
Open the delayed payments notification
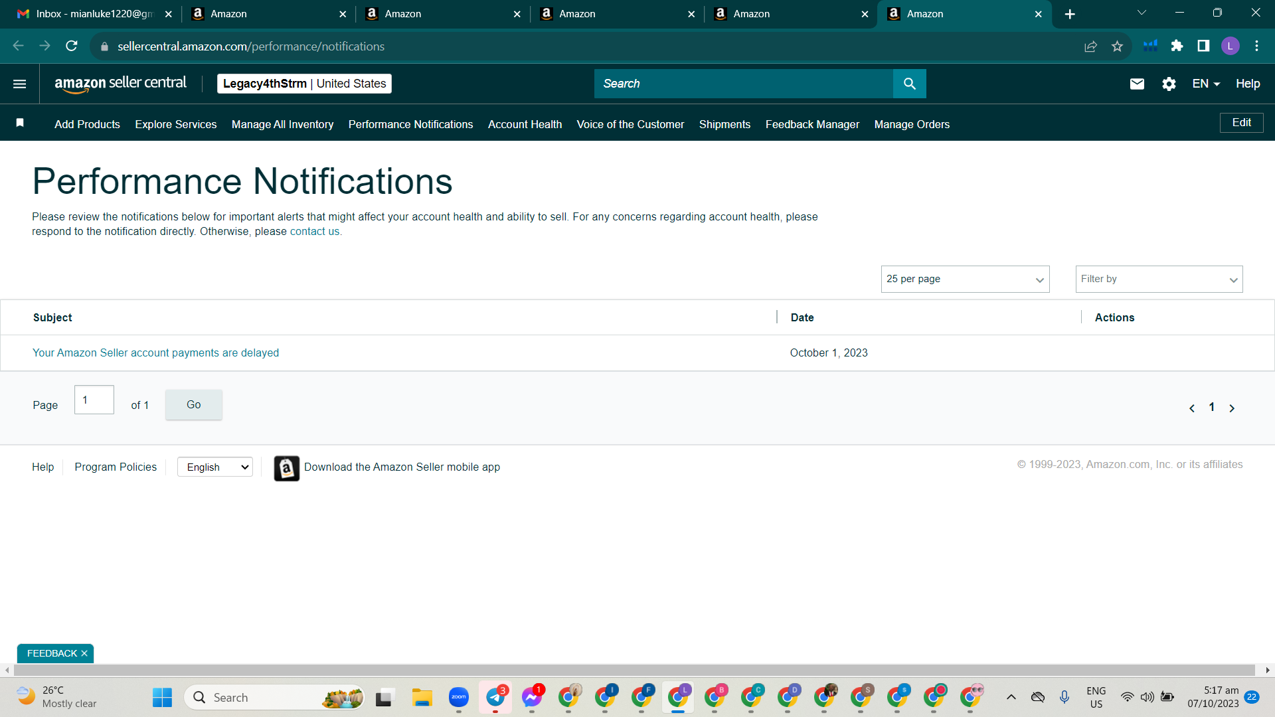155,353
